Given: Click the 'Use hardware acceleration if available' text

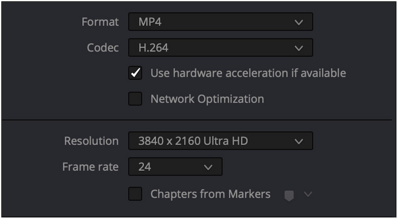Looking at the screenshot, I should 248,73.
